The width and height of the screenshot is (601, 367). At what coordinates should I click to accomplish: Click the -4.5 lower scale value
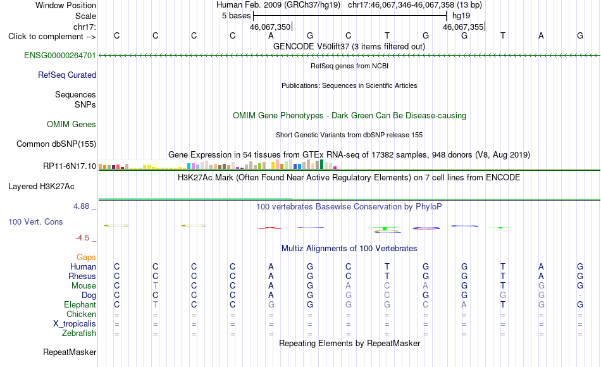pos(82,238)
